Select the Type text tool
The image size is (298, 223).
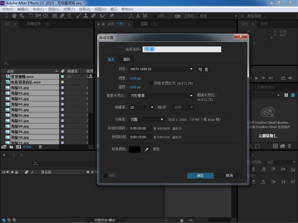pos(69,16)
